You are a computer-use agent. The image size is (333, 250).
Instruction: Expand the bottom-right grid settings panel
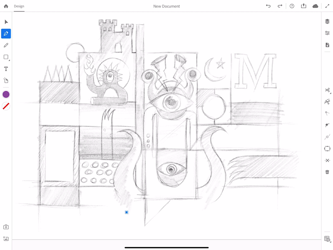click(x=327, y=239)
